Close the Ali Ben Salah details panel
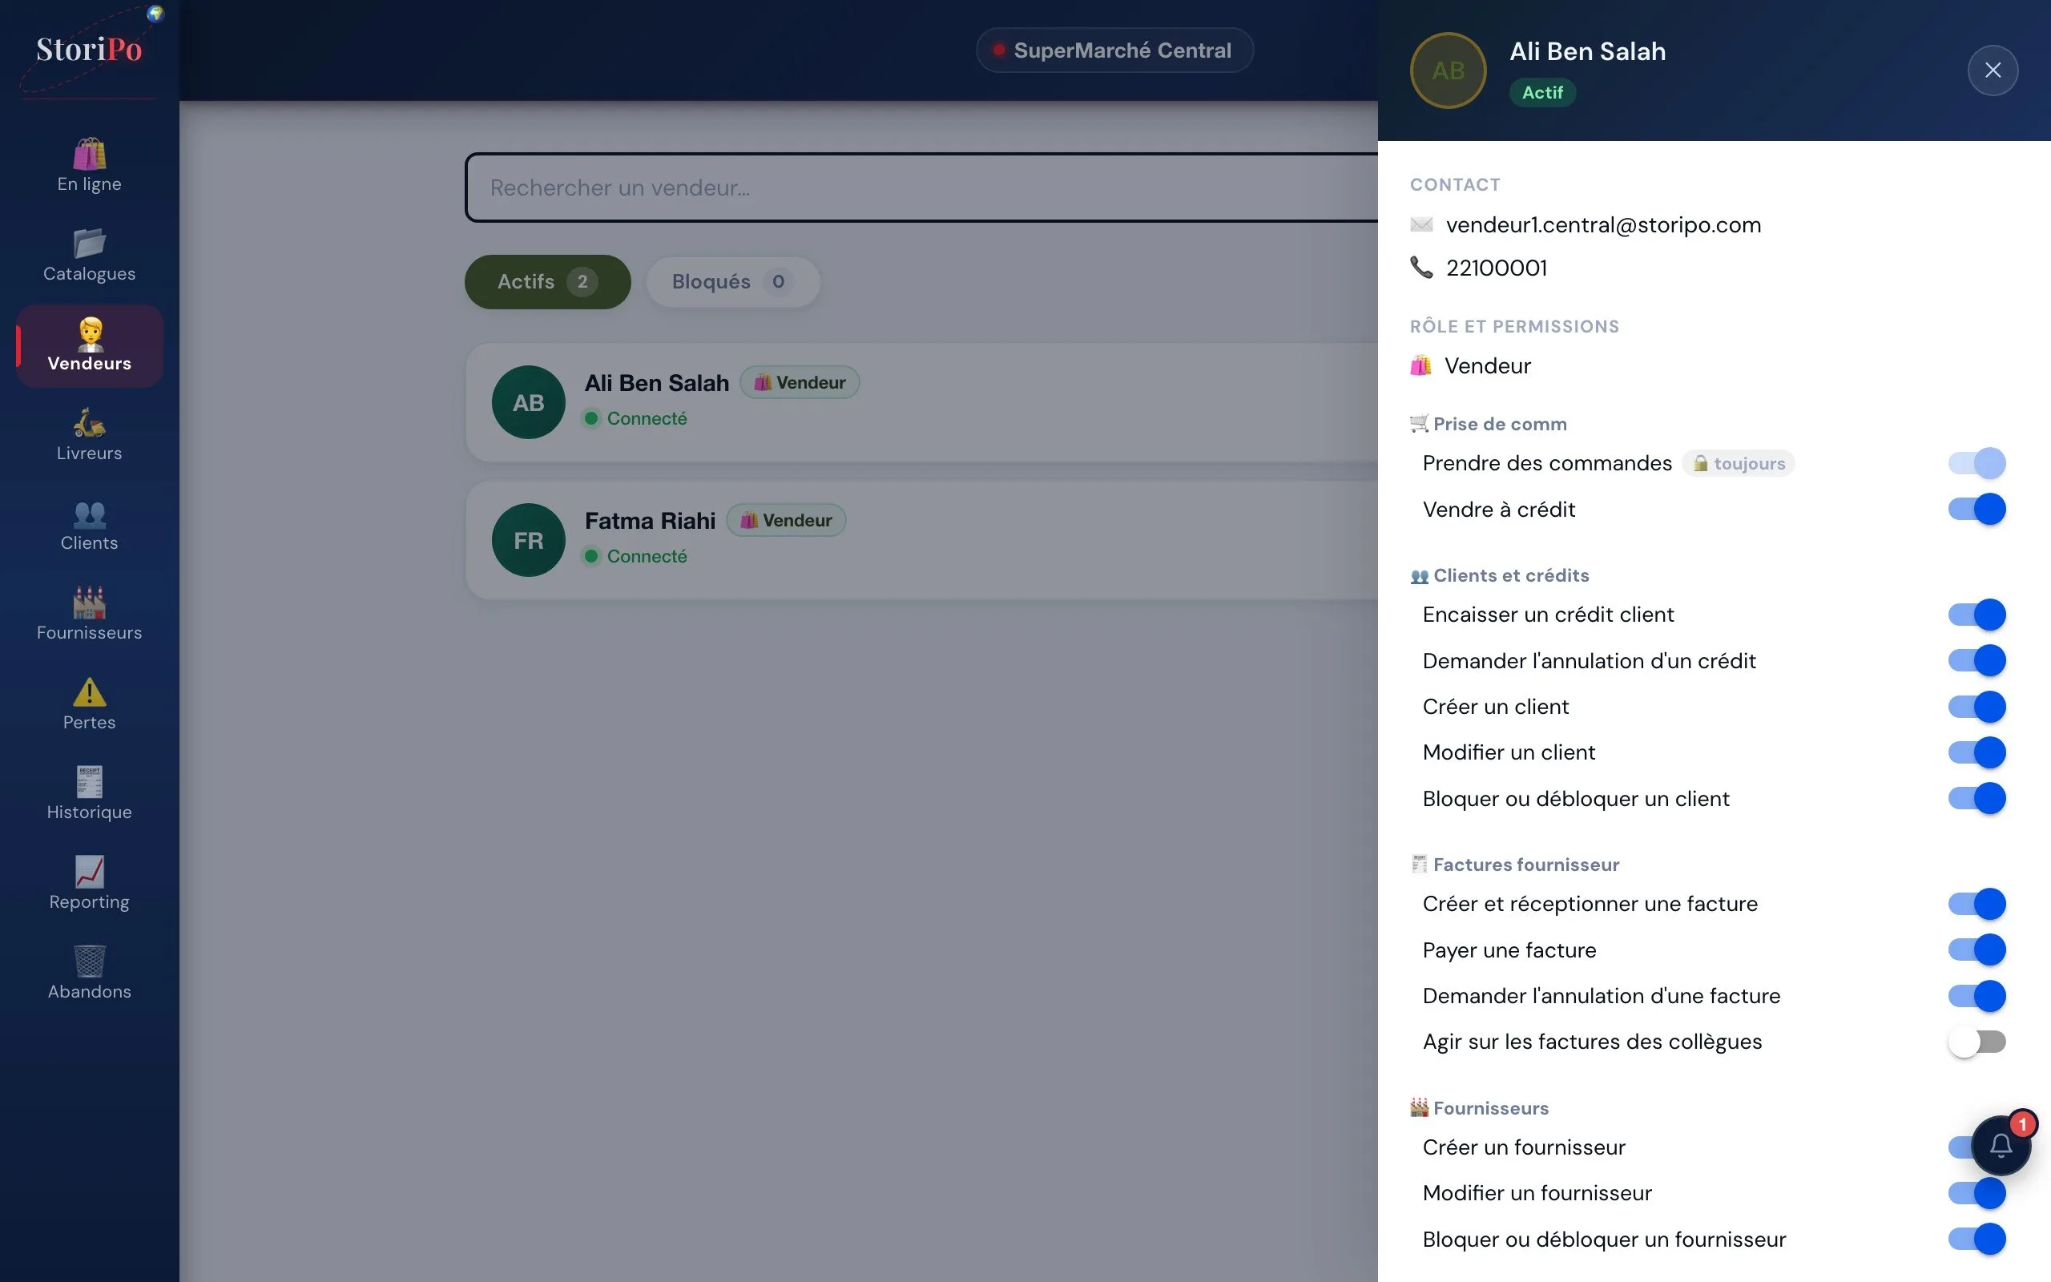 (x=1993, y=71)
